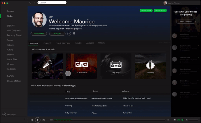Click the turntables icon on EDM/Dance
201x123 pixels.
82,64
